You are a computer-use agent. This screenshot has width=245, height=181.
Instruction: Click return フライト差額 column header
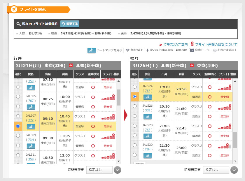pos(227,74)
